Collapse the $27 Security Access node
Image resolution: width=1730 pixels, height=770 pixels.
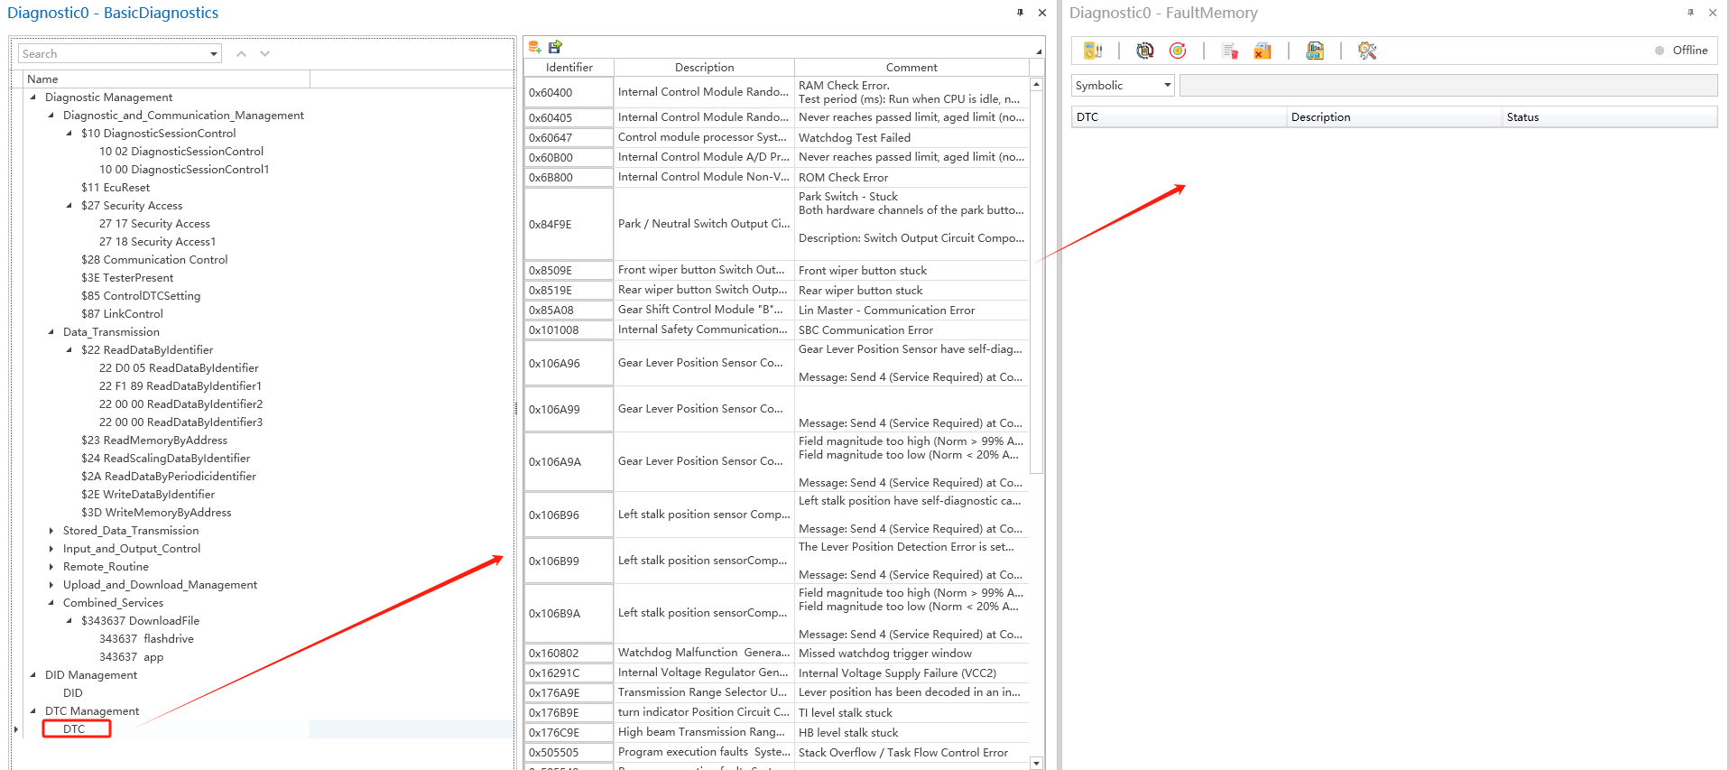(x=69, y=206)
